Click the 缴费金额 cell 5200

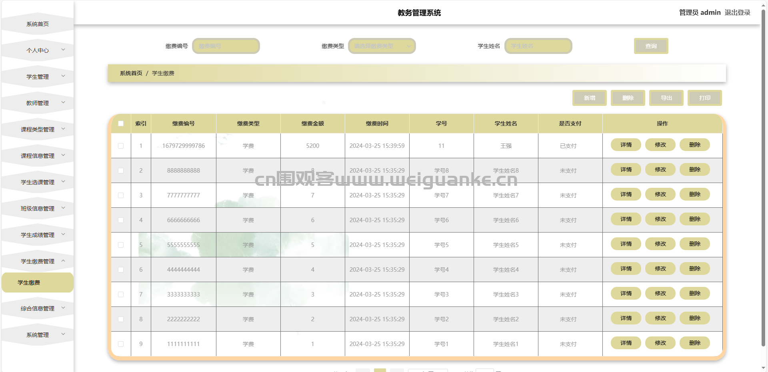313,146
